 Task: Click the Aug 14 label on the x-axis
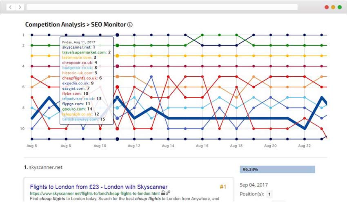click(169, 146)
